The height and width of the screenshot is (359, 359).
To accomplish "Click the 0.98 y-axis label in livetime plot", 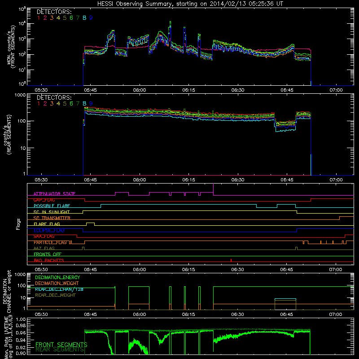I will click(21, 325).
